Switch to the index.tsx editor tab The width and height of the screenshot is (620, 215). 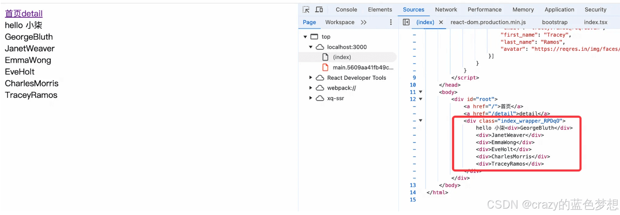click(x=595, y=22)
